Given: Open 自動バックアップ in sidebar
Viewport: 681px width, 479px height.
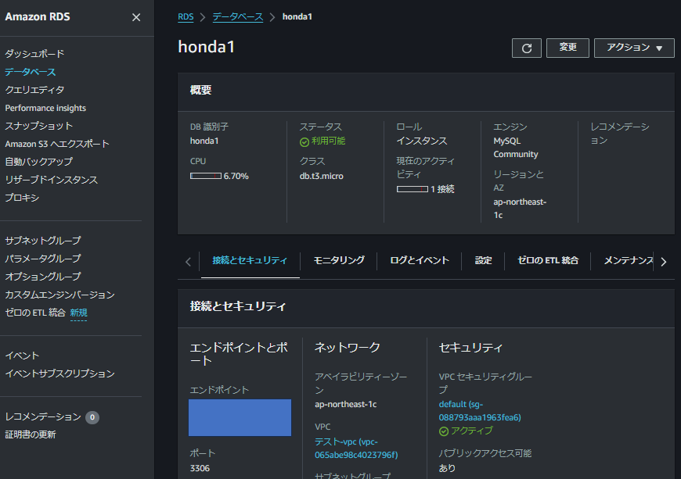Looking at the screenshot, I should (x=38, y=162).
